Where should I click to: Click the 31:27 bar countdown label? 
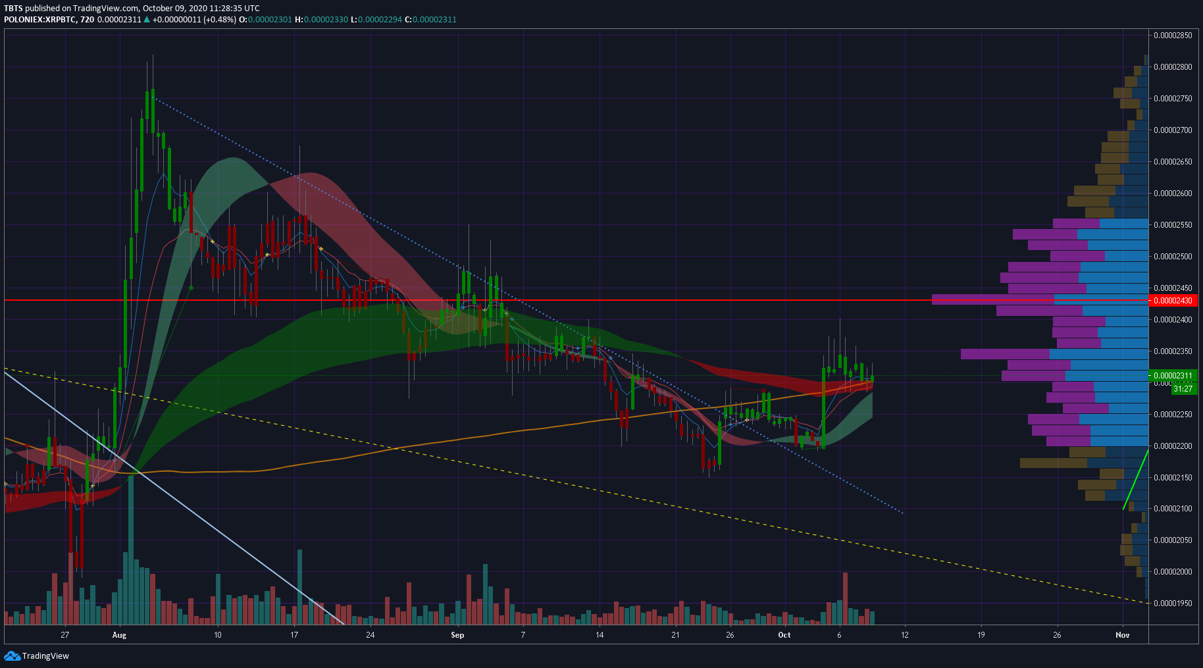1183,388
